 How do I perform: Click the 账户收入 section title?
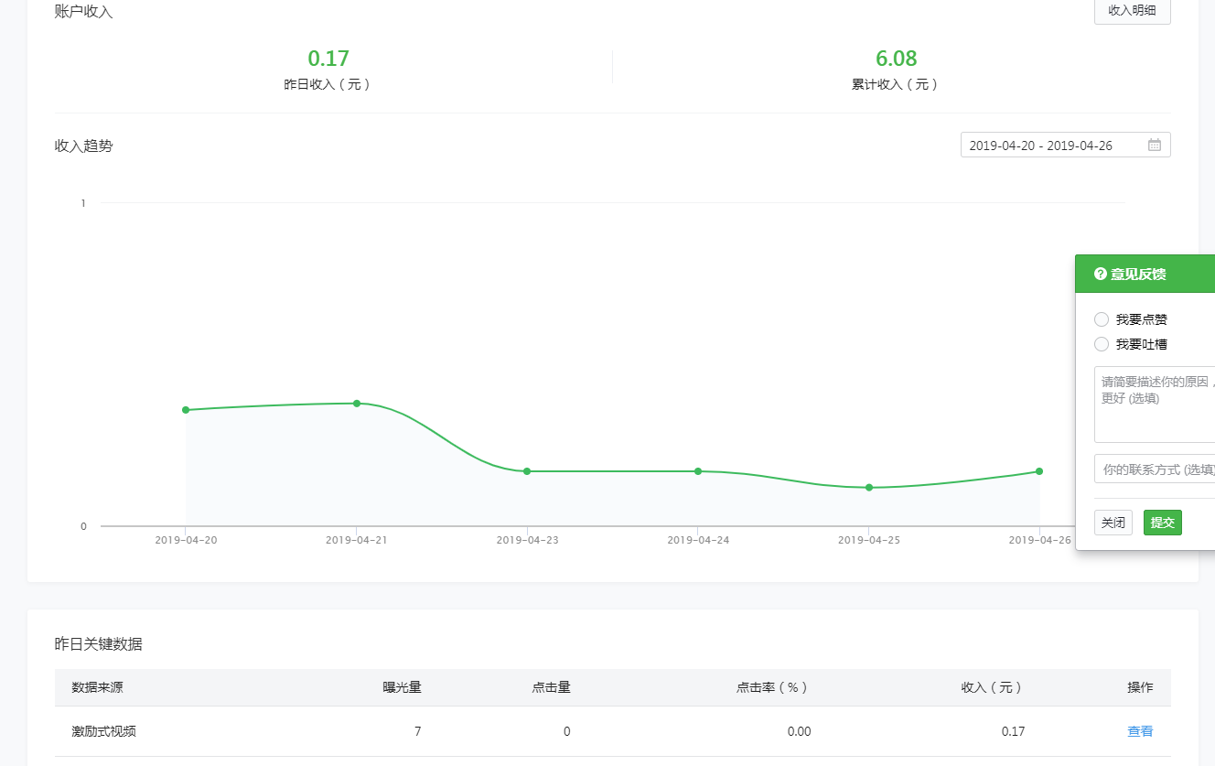84,12
